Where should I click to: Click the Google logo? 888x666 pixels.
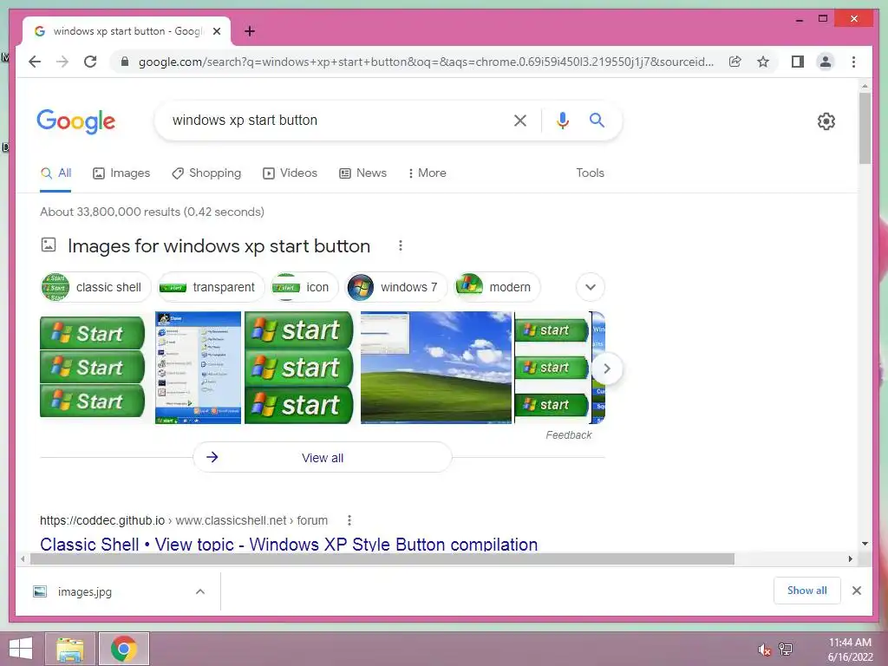(x=76, y=121)
